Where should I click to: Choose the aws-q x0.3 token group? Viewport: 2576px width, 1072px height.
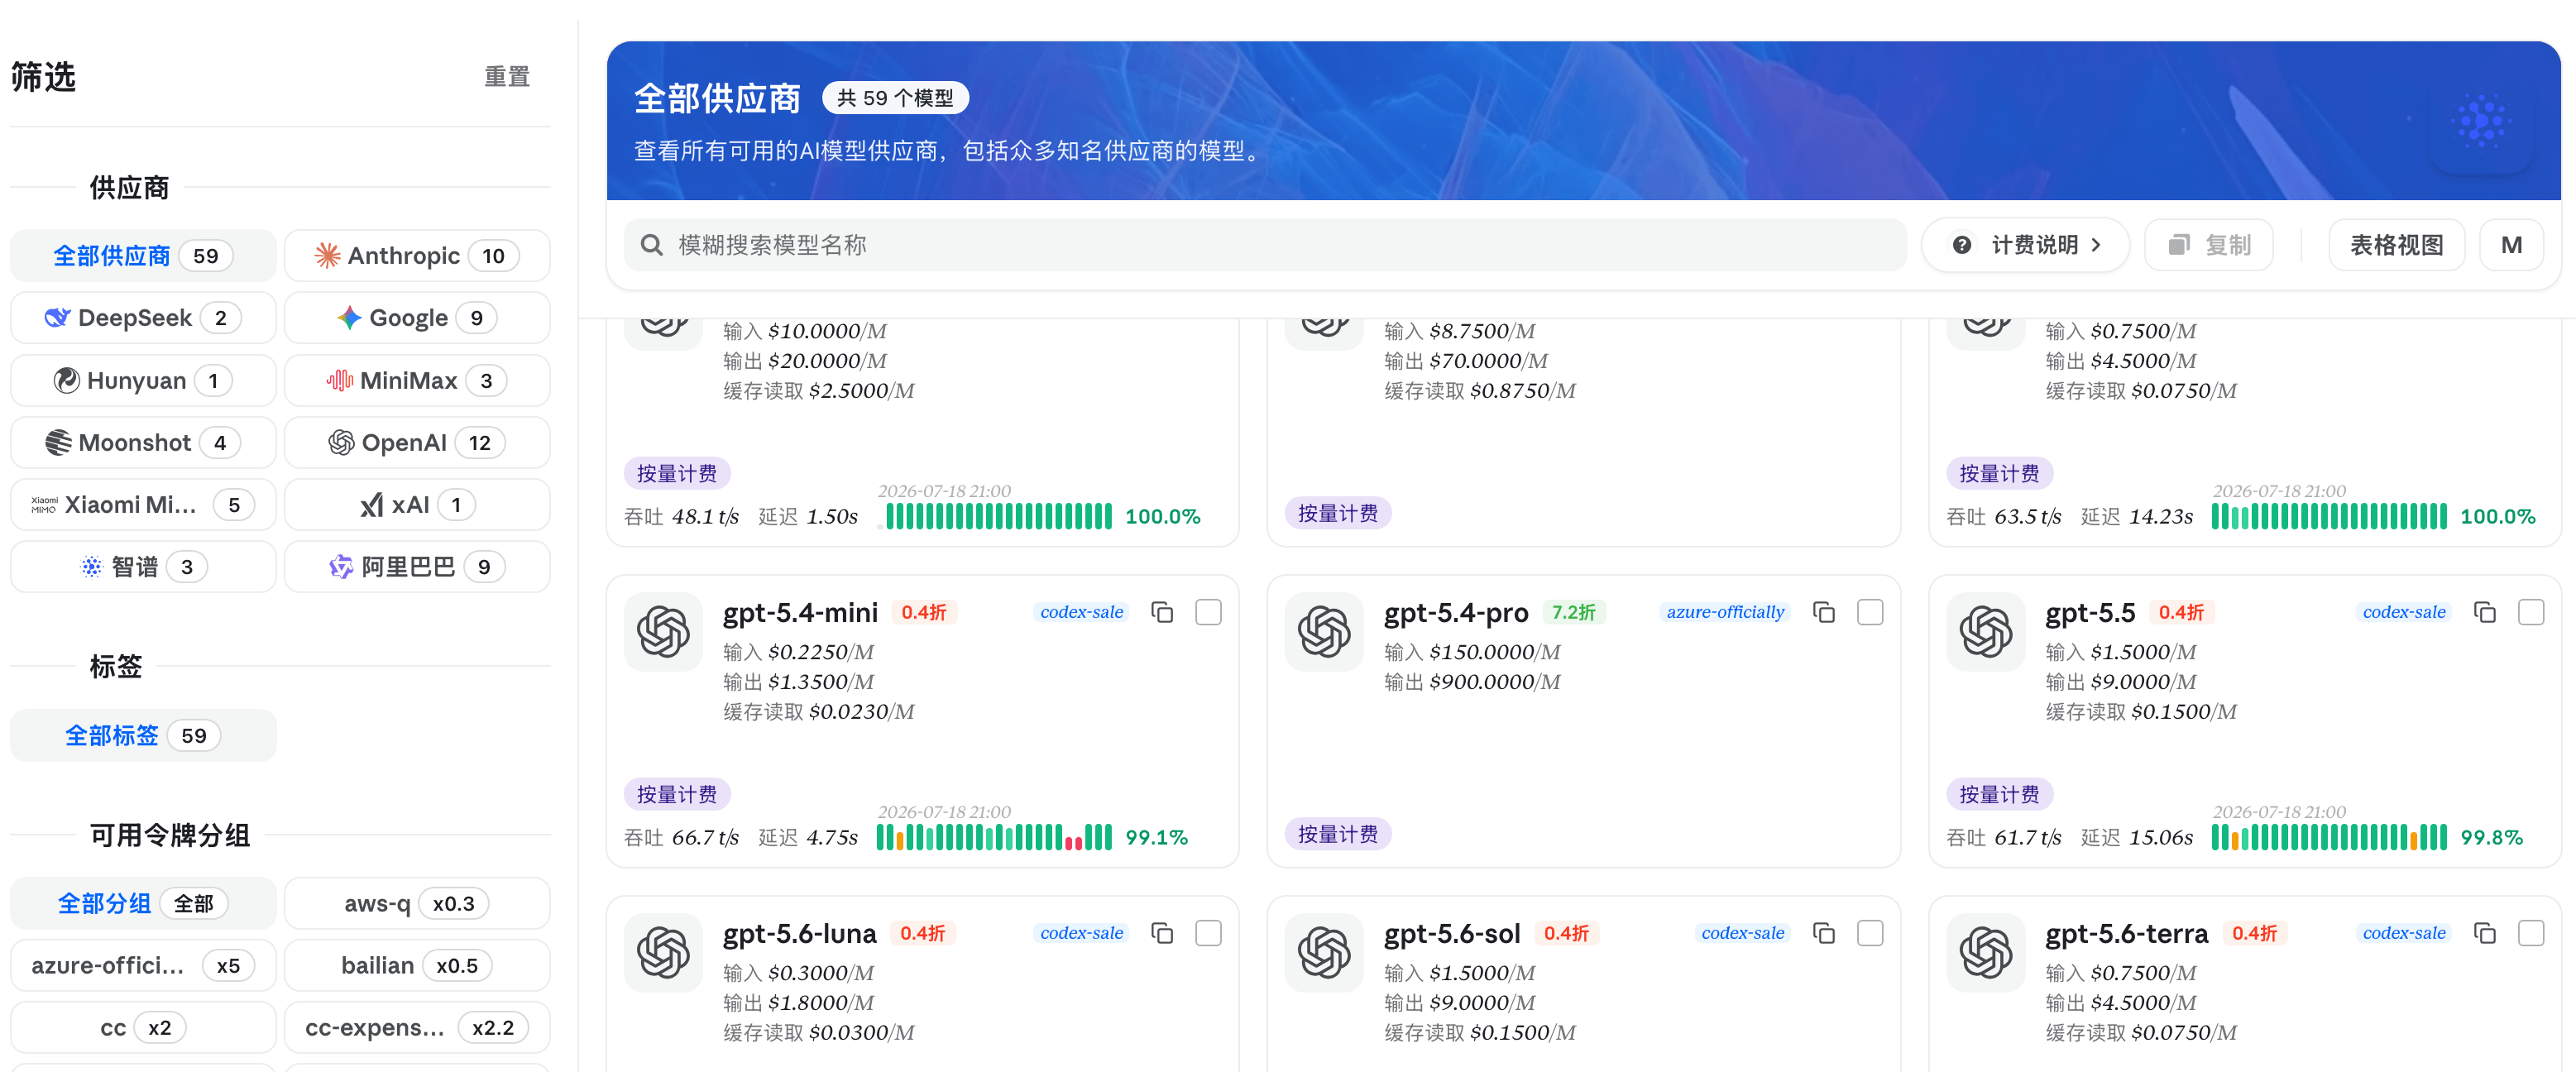417,904
